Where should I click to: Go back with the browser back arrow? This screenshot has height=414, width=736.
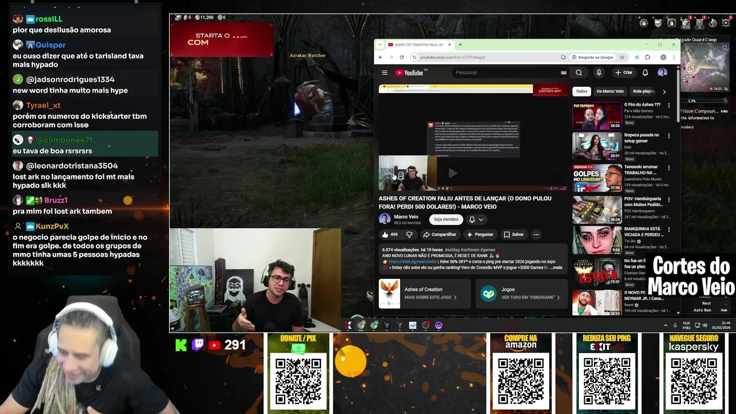(381, 57)
